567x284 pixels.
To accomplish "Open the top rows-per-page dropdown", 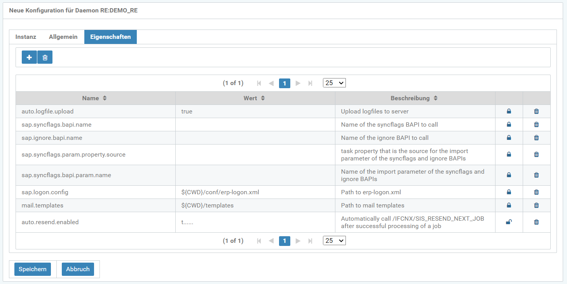I will click(x=334, y=83).
